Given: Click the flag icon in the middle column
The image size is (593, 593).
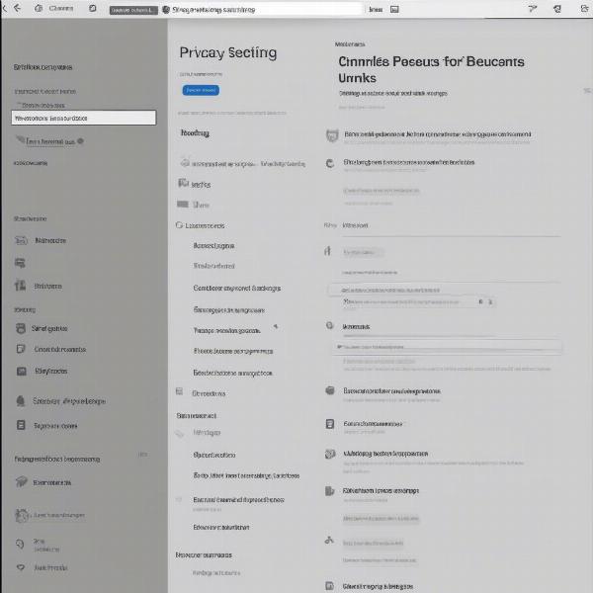Looking at the screenshot, I should [x=184, y=184].
